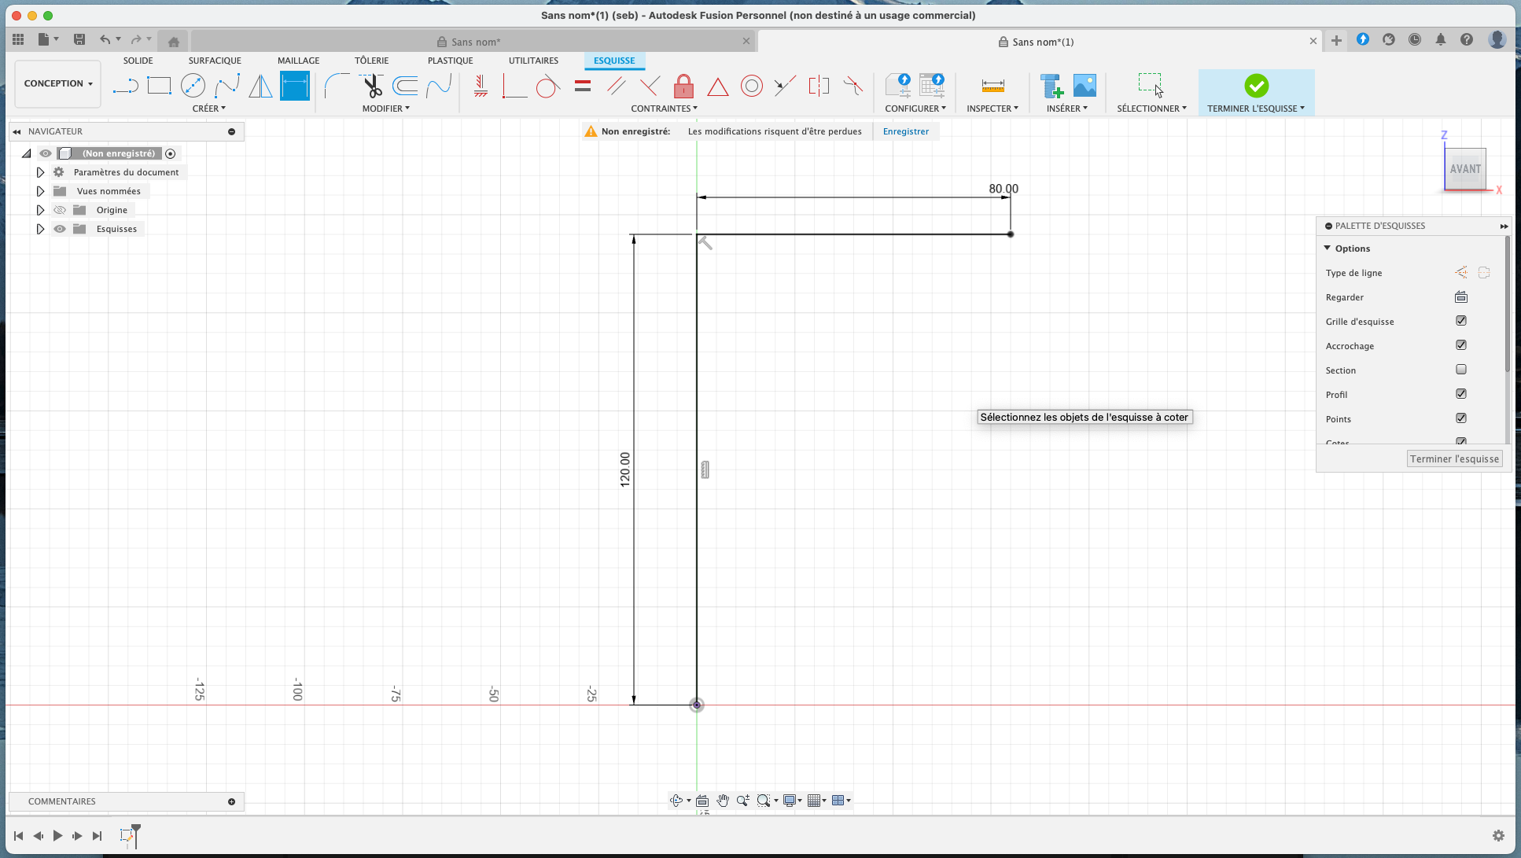Select the Rectangle sketch tool
This screenshot has height=858, width=1521.
point(159,86)
